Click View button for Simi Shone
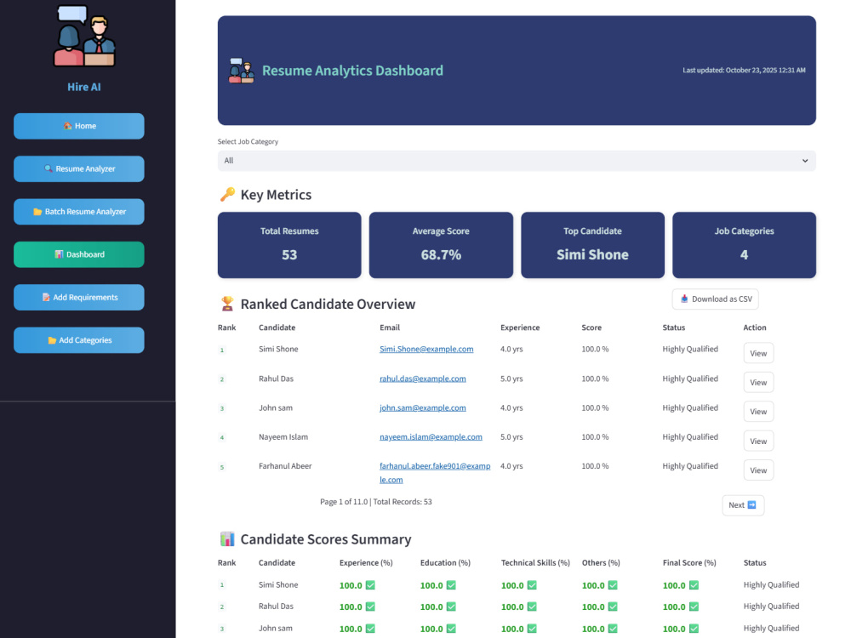This screenshot has width=851, height=638. pyautogui.click(x=758, y=353)
